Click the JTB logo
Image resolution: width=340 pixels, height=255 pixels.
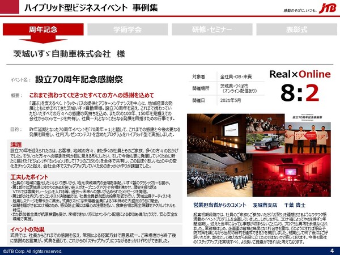point(328,8)
